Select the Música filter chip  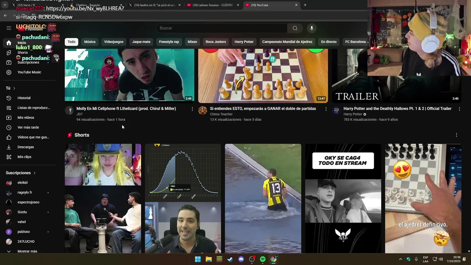click(90, 42)
